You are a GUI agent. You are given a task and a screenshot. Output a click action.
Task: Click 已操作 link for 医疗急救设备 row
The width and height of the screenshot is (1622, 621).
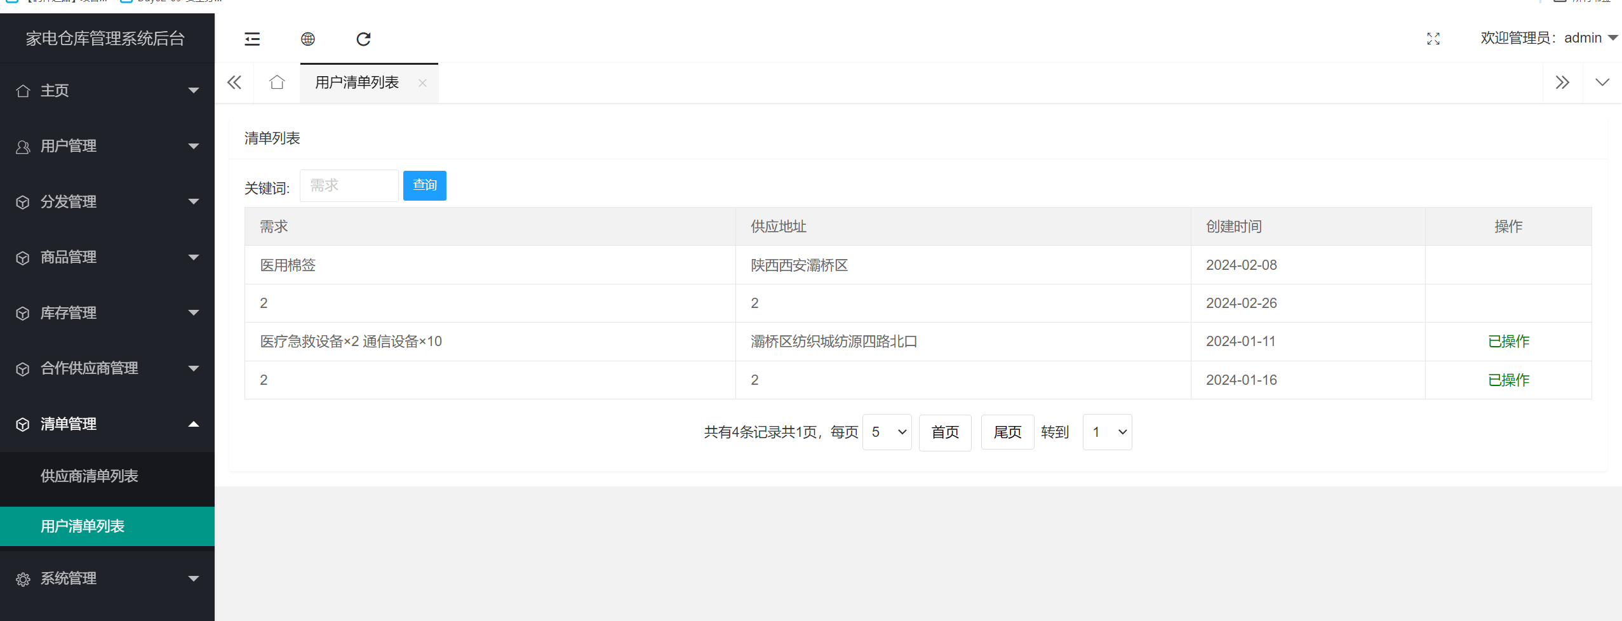click(x=1508, y=341)
